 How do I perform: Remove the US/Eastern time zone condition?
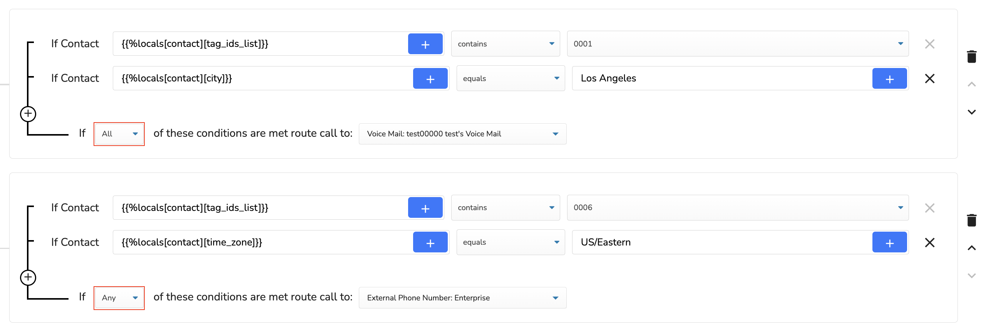[930, 242]
